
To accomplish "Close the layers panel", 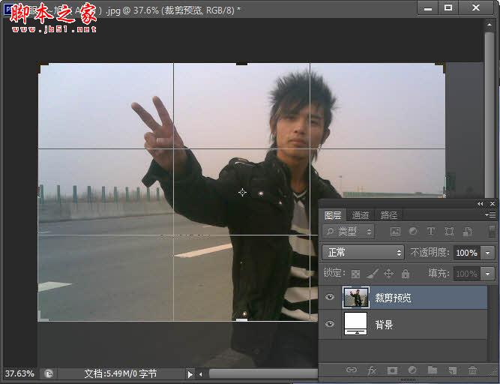I will coord(493,204).
